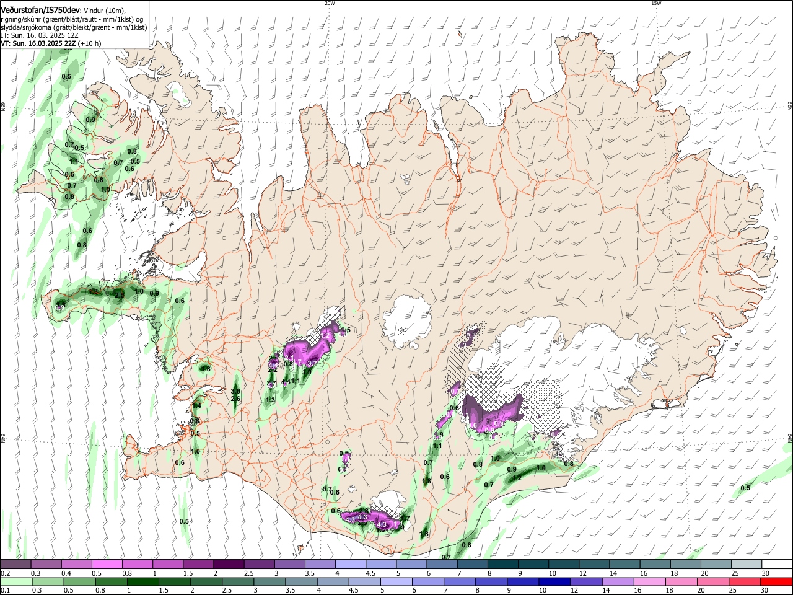Screen dimensions: 793x595
Task: Click the 'Vindur (10m)' label in the header
Action: [x=105, y=11]
